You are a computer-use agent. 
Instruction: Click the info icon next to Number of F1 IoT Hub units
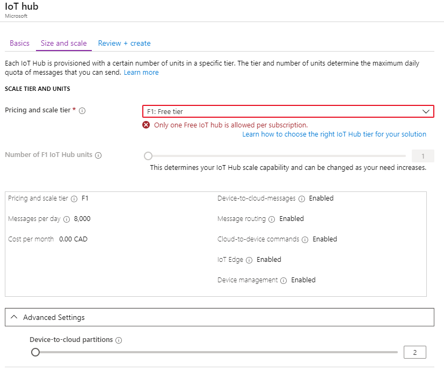pos(98,155)
